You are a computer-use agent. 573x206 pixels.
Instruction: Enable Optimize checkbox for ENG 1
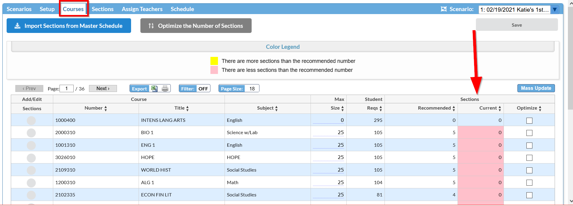pos(529,146)
